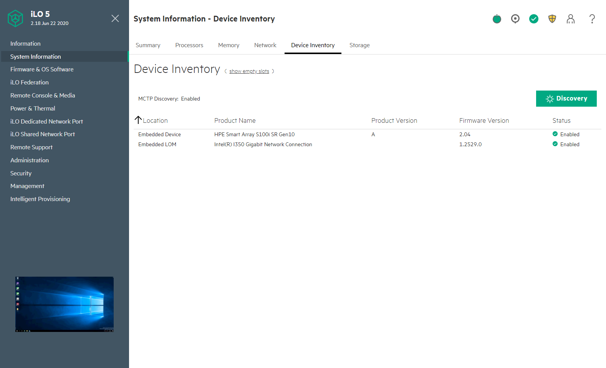Click the show empty slots link
Viewport: 606px width, 368px height.
click(x=249, y=71)
